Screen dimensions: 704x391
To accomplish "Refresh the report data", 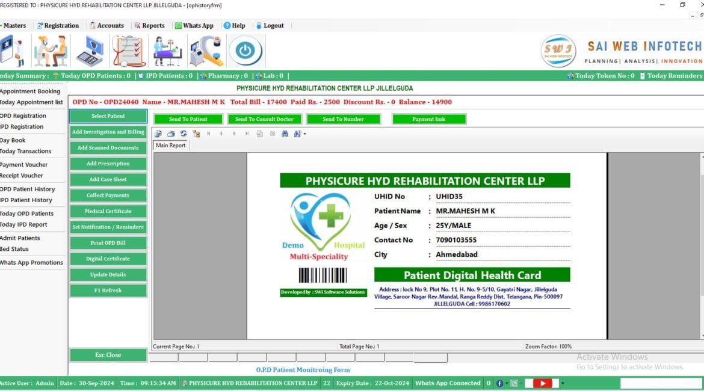I will (184, 134).
